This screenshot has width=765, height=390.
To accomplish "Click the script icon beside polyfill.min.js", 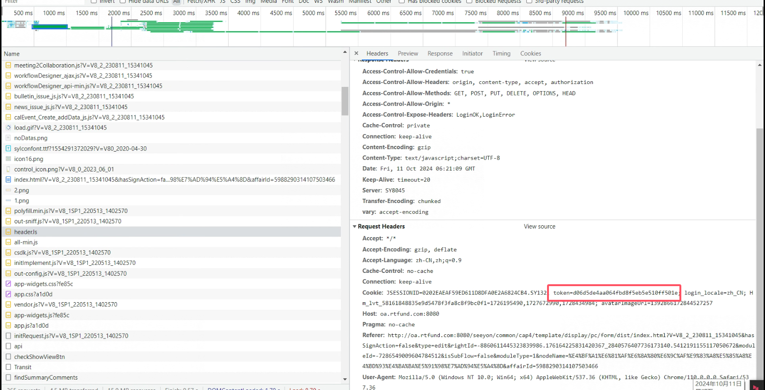I will pos(8,211).
